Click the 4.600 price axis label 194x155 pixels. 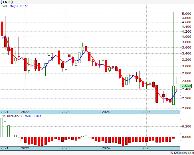pyautogui.click(x=187, y=22)
